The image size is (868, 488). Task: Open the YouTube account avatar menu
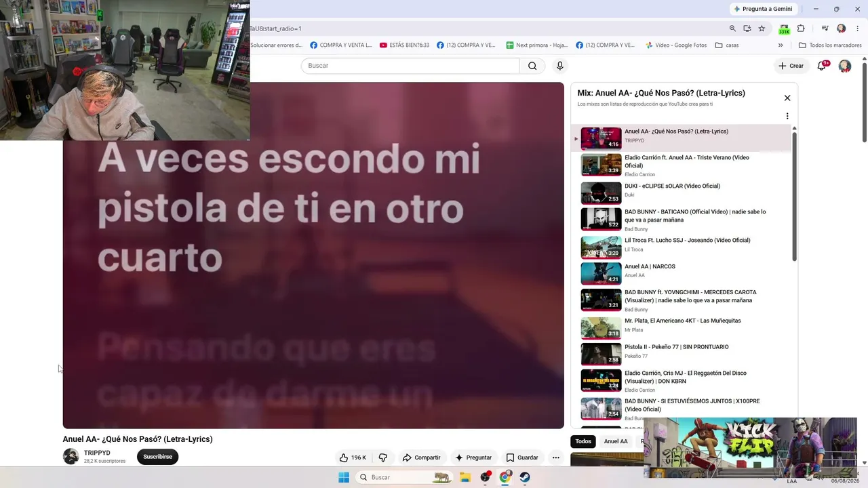(844, 66)
